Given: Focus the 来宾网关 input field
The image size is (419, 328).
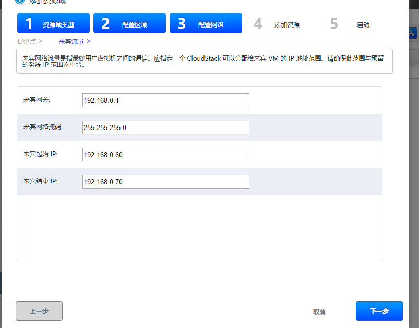Looking at the screenshot, I should click(165, 100).
